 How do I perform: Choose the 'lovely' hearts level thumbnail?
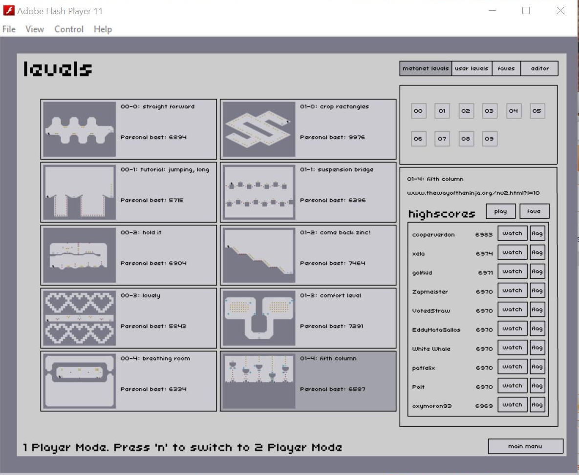(x=80, y=318)
